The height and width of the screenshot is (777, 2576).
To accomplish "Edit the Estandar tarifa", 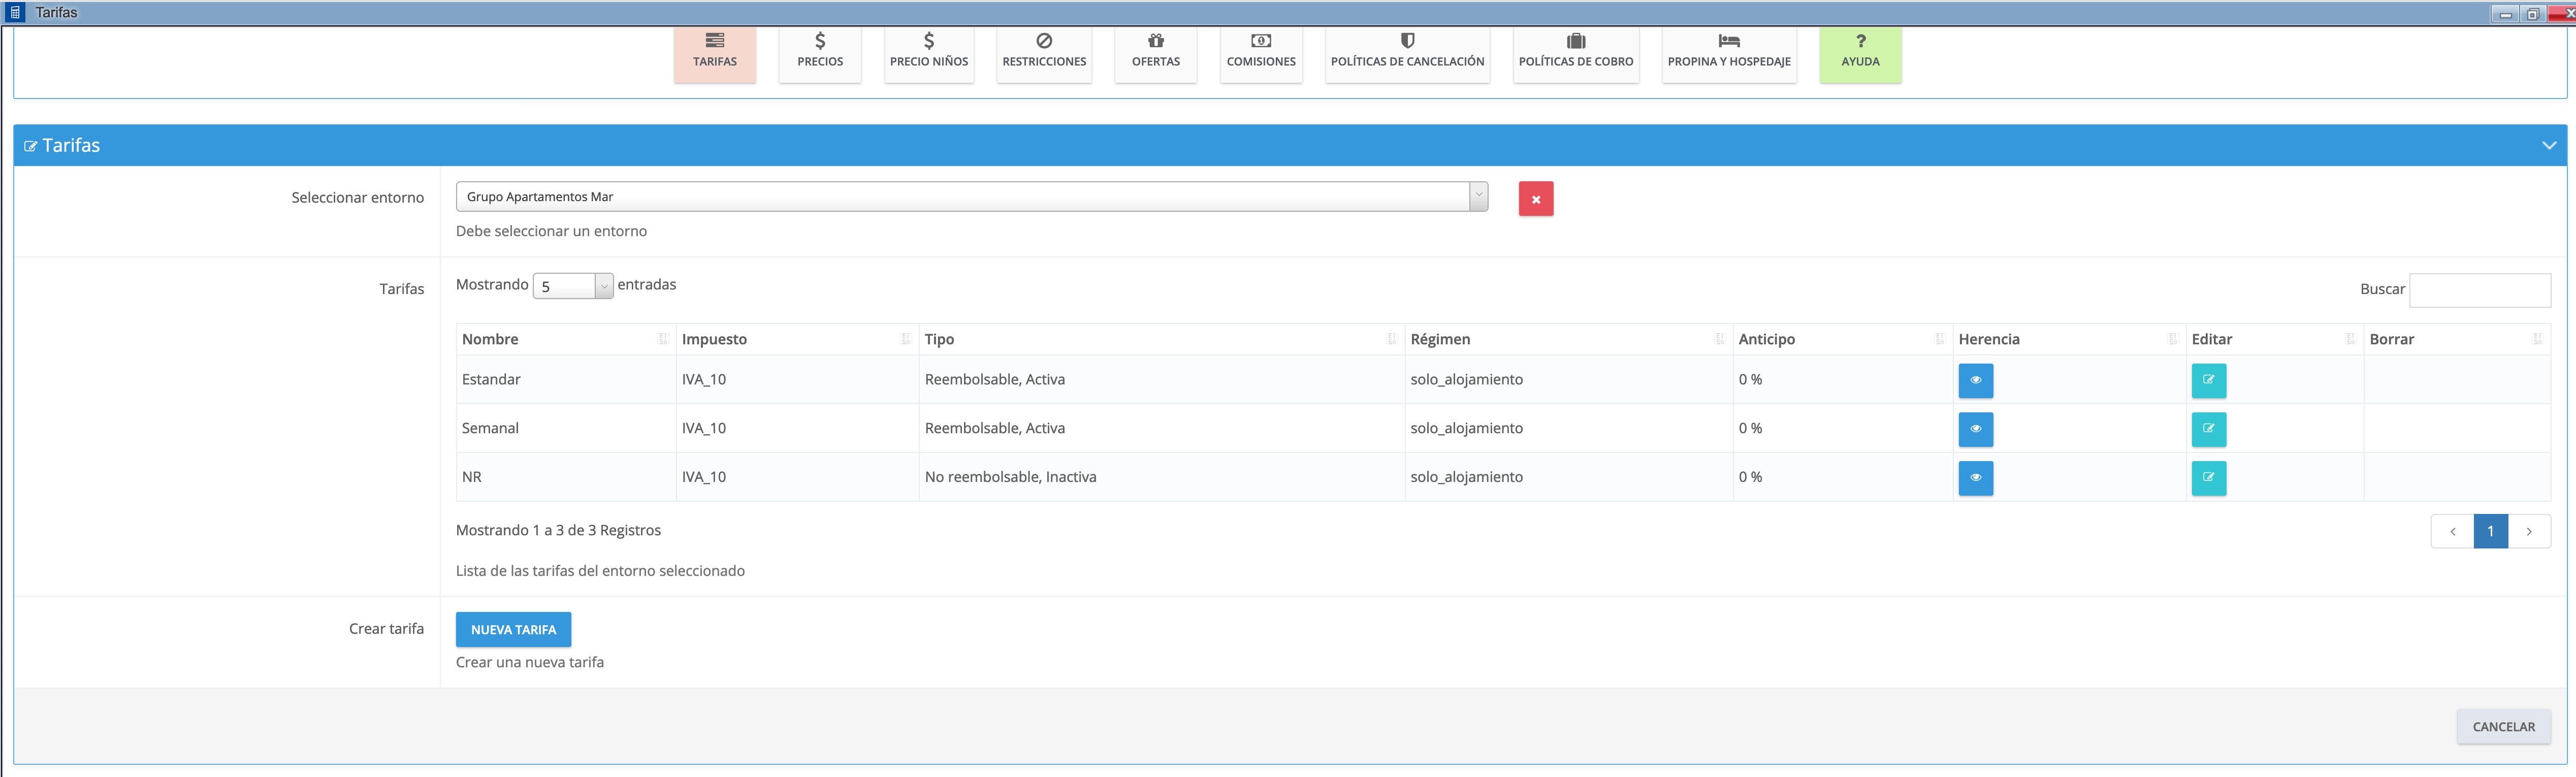I will [x=2208, y=380].
